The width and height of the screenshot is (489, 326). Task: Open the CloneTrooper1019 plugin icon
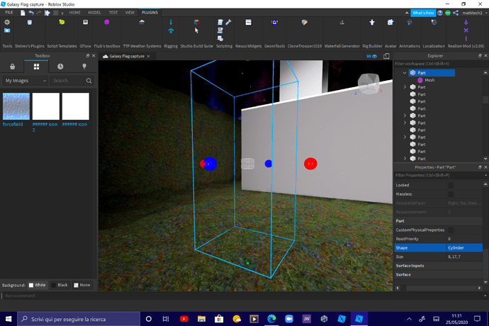pyautogui.click(x=305, y=22)
